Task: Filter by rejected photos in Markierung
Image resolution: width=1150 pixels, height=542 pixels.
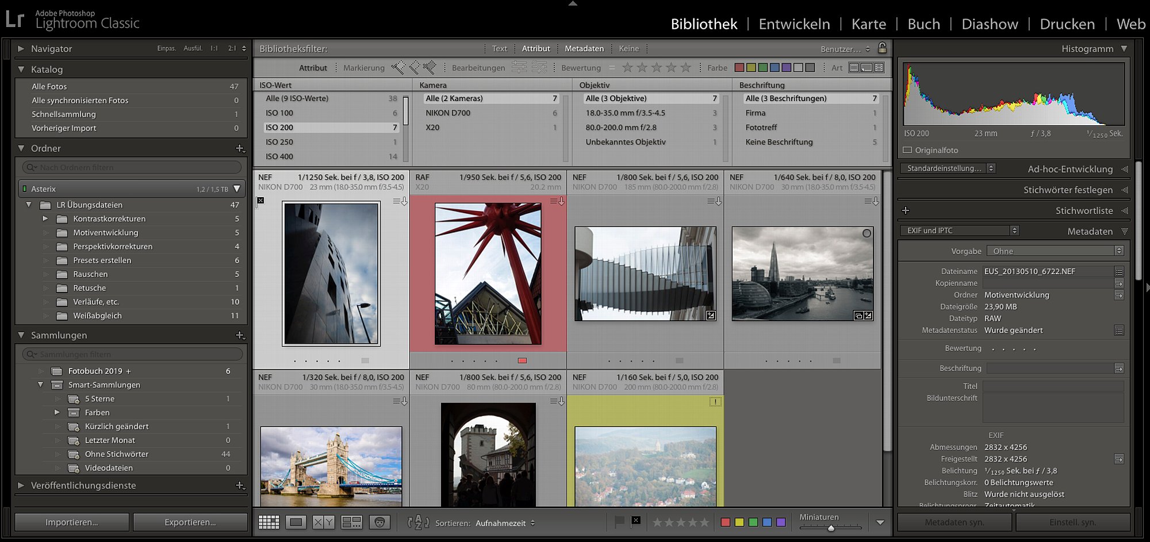Action: pos(430,68)
